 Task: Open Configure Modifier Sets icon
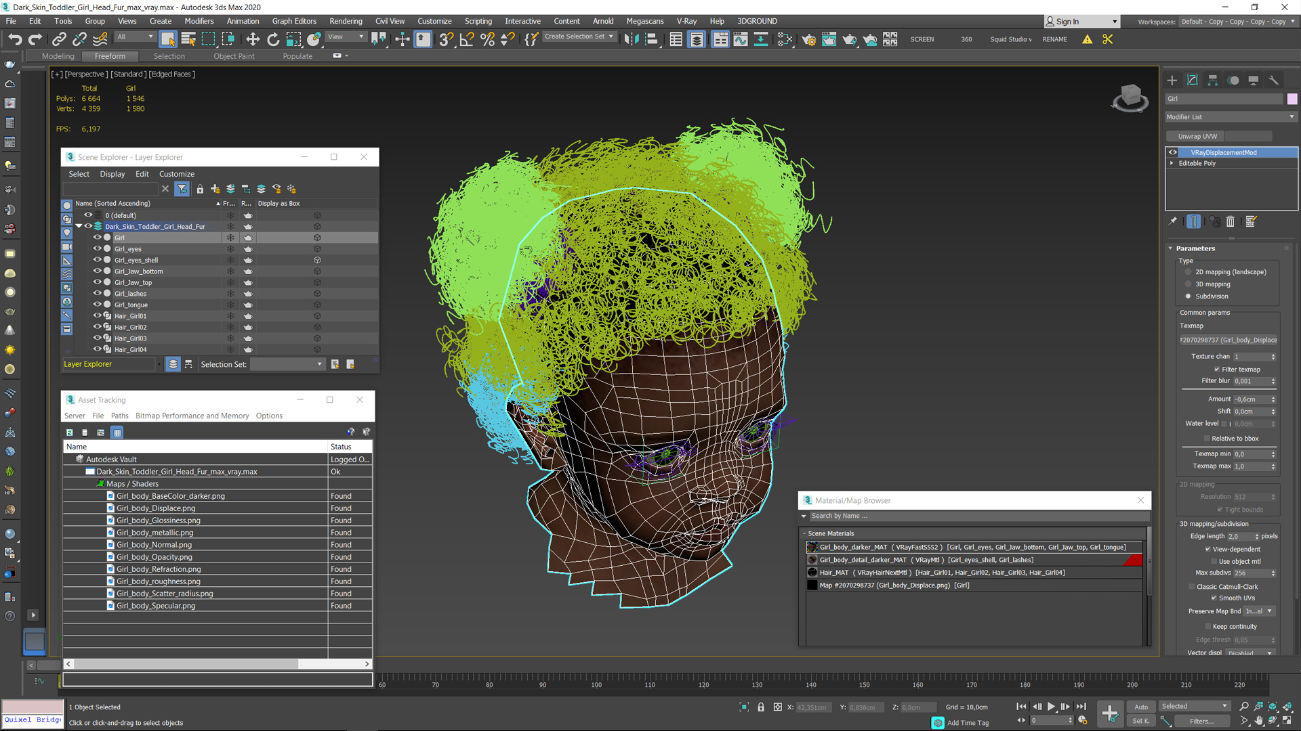coord(1251,221)
